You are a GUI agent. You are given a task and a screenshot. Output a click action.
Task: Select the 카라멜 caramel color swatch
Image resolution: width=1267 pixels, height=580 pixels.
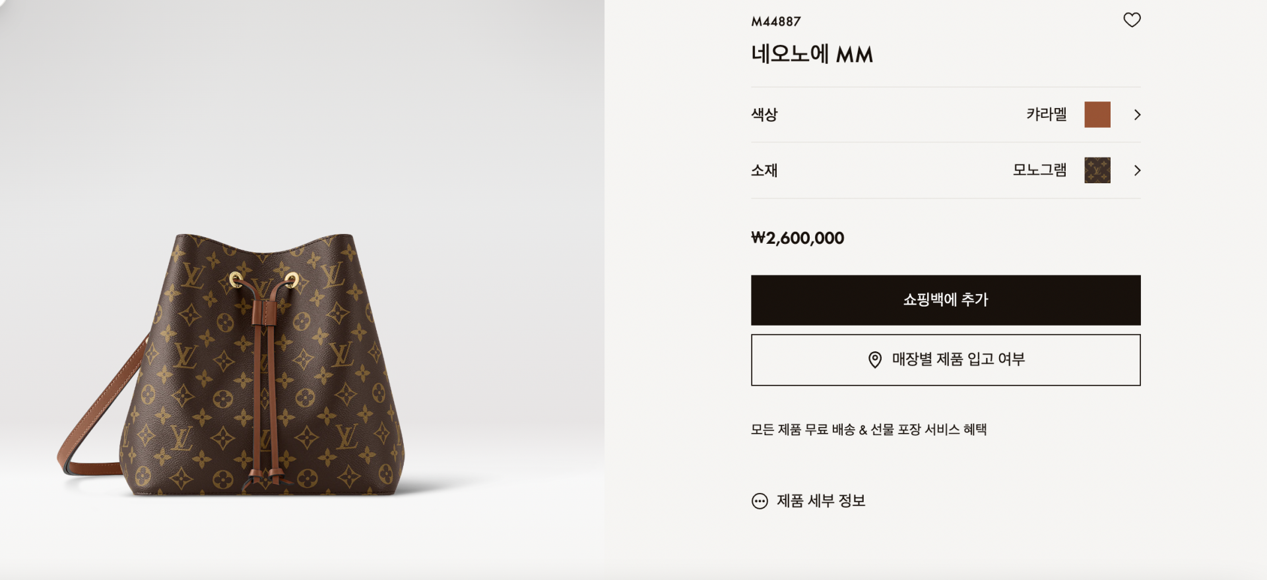click(x=1097, y=115)
